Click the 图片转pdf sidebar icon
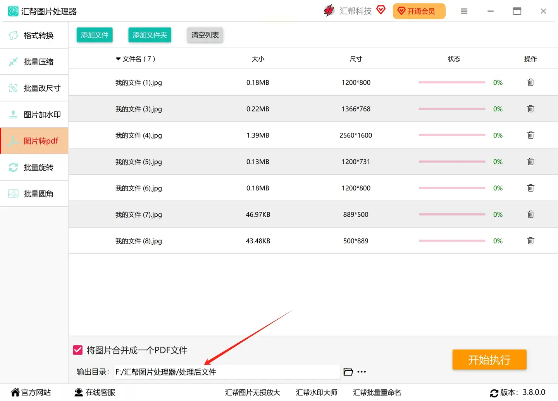 [13, 141]
